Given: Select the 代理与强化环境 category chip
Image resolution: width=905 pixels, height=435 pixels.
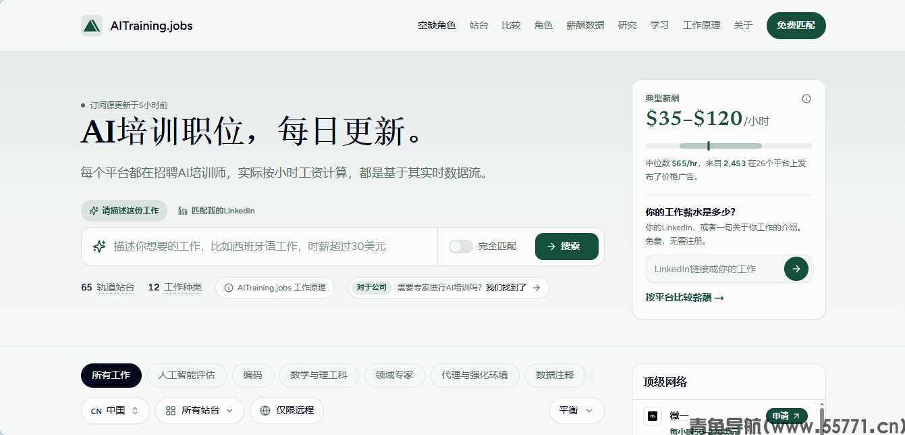Looking at the screenshot, I should [474, 375].
